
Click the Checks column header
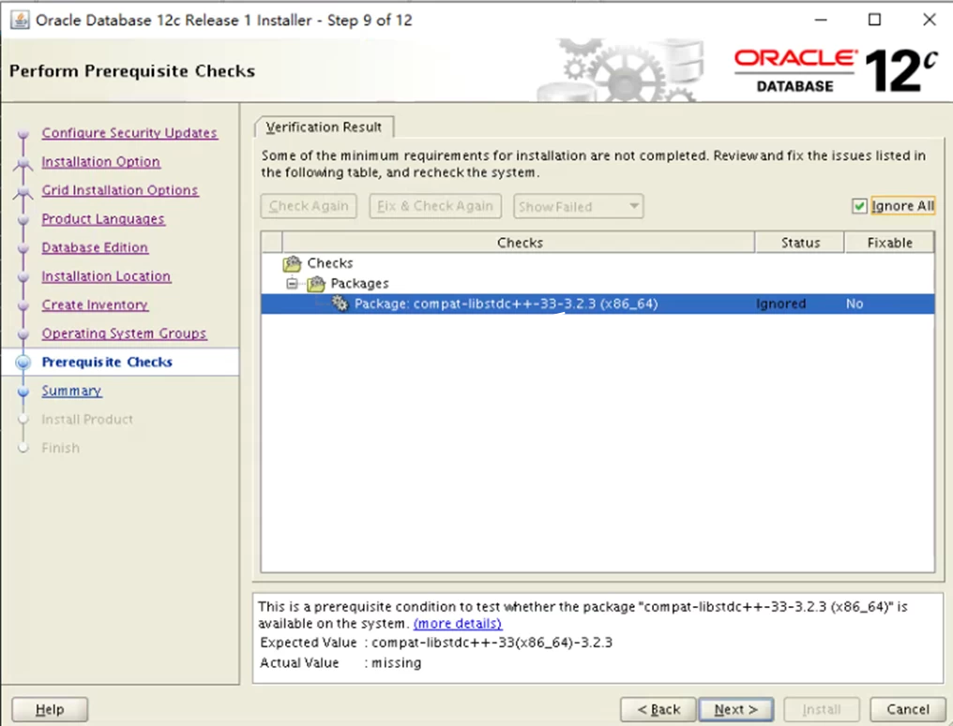pyautogui.click(x=519, y=243)
